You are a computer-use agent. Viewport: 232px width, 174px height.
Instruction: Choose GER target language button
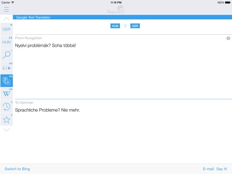tap(135, 26)
